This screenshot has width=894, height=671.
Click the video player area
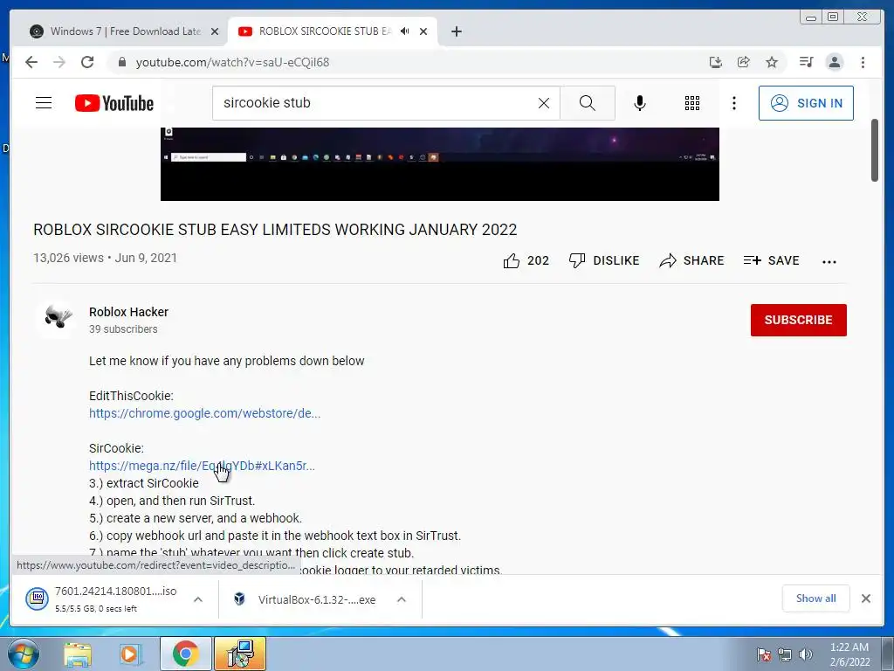[x=440, y=163]
